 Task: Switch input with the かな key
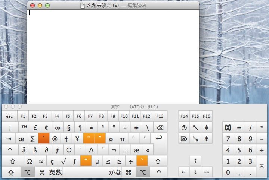(115, 172)
